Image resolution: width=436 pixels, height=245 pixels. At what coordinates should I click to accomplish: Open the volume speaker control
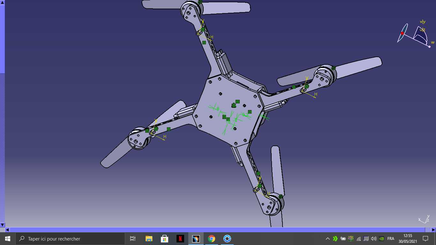pos(374,239)
